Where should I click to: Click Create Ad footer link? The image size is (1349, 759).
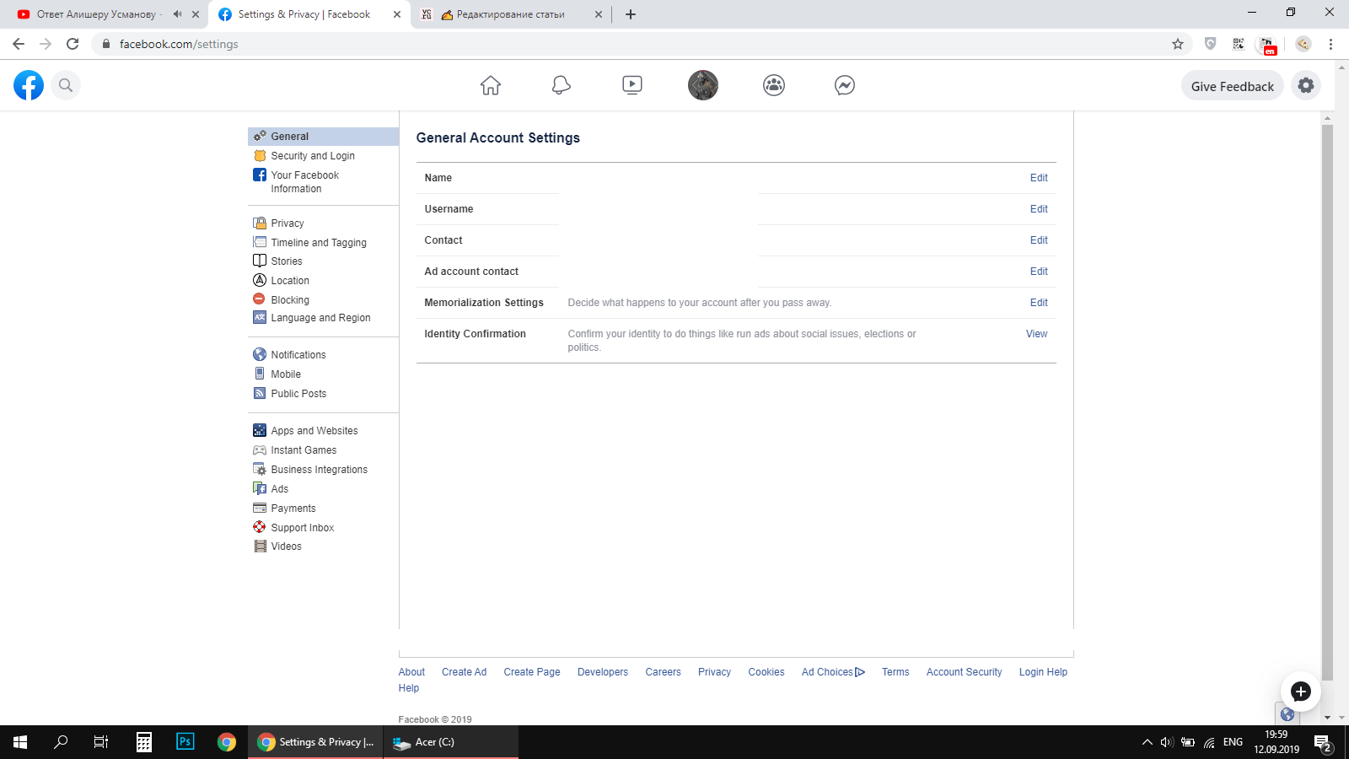click(464, 672)
